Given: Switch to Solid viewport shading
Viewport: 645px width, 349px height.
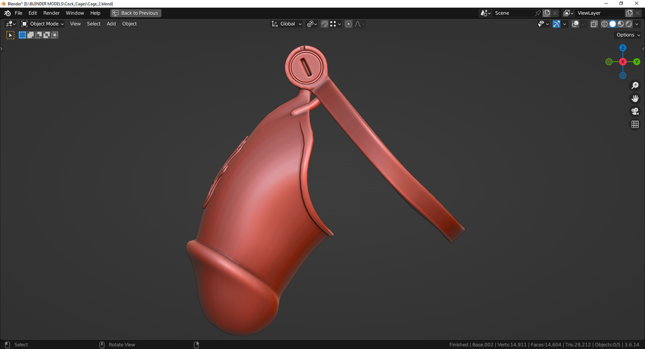Looking at the screenshot, I should (x=613, y=24).
